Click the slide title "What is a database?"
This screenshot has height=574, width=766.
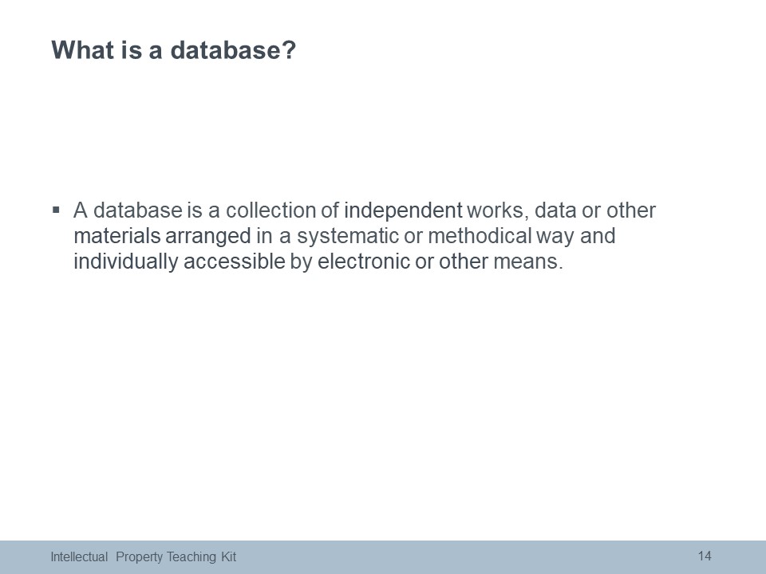pos(173,49)
